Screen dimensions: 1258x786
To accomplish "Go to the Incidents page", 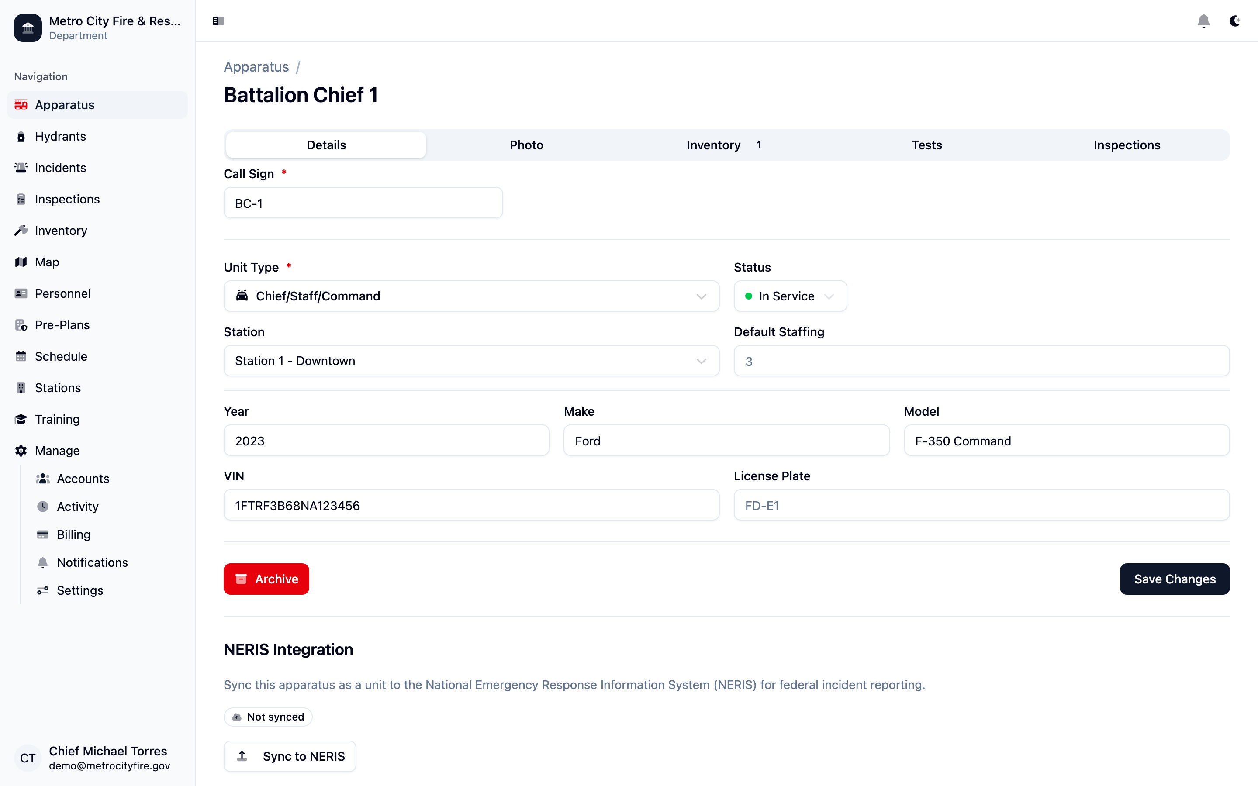I will [x=60, y=167].
